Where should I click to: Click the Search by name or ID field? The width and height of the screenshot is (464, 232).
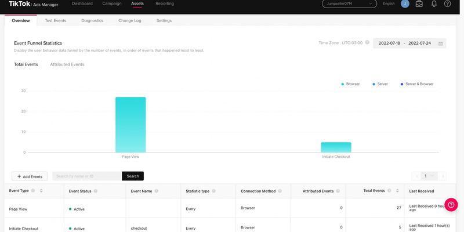[x=87, y=176]
